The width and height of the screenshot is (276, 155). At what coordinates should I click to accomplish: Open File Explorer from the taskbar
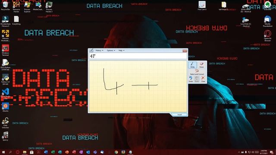click(x=25, y=152)
